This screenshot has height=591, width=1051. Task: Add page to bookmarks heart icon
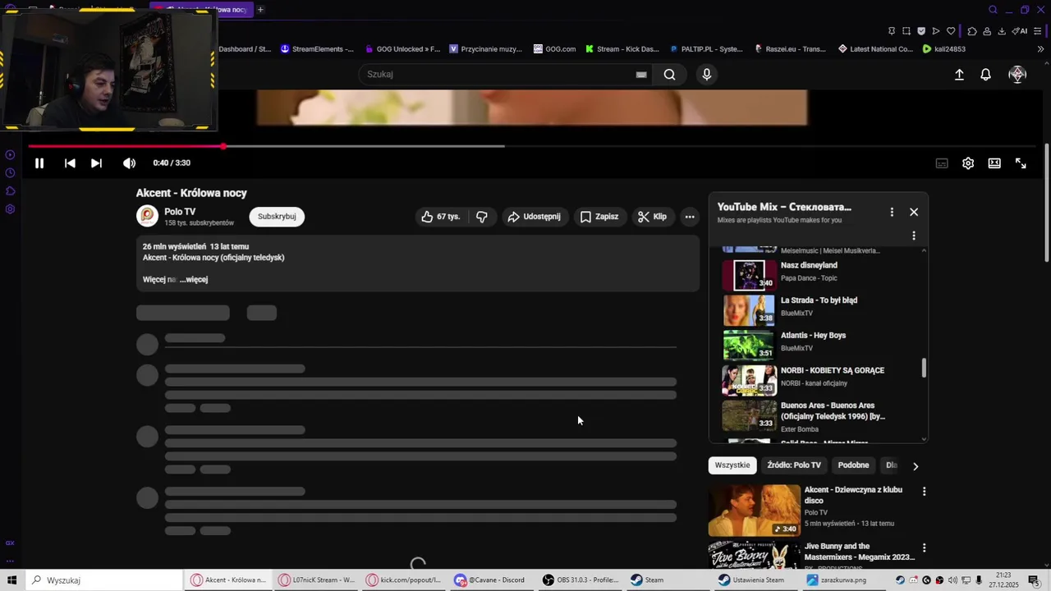click(x=951, y=31)
